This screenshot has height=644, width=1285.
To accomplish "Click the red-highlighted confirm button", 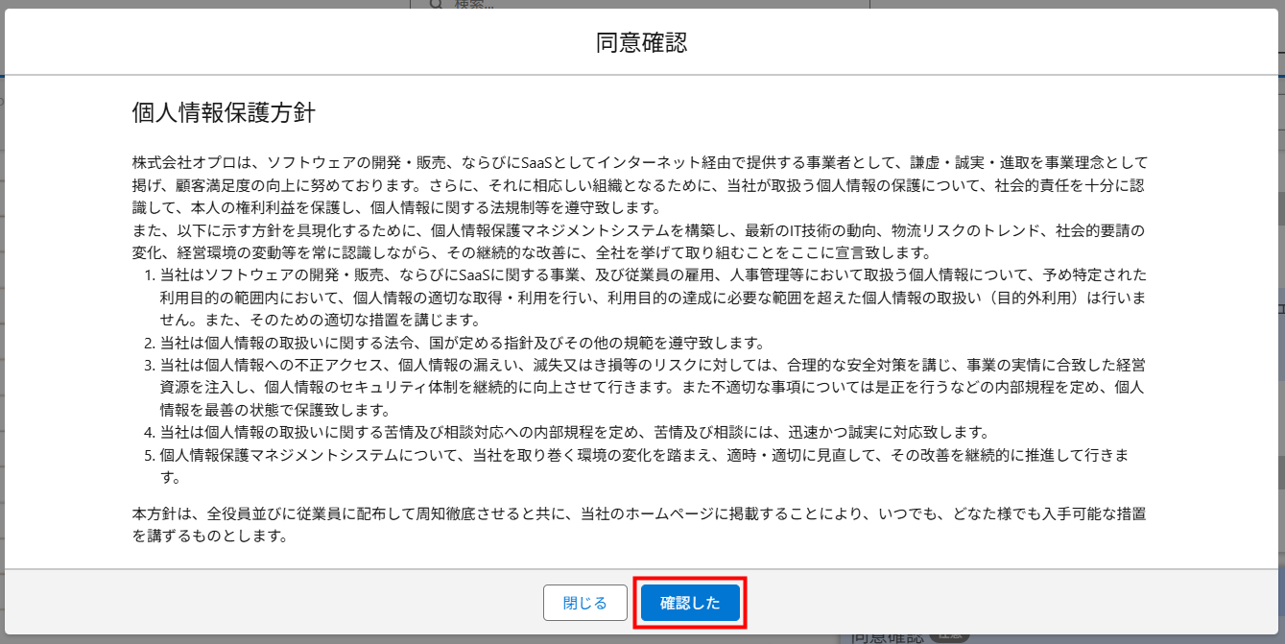I will pyautogui.click(x=689, y=602).
